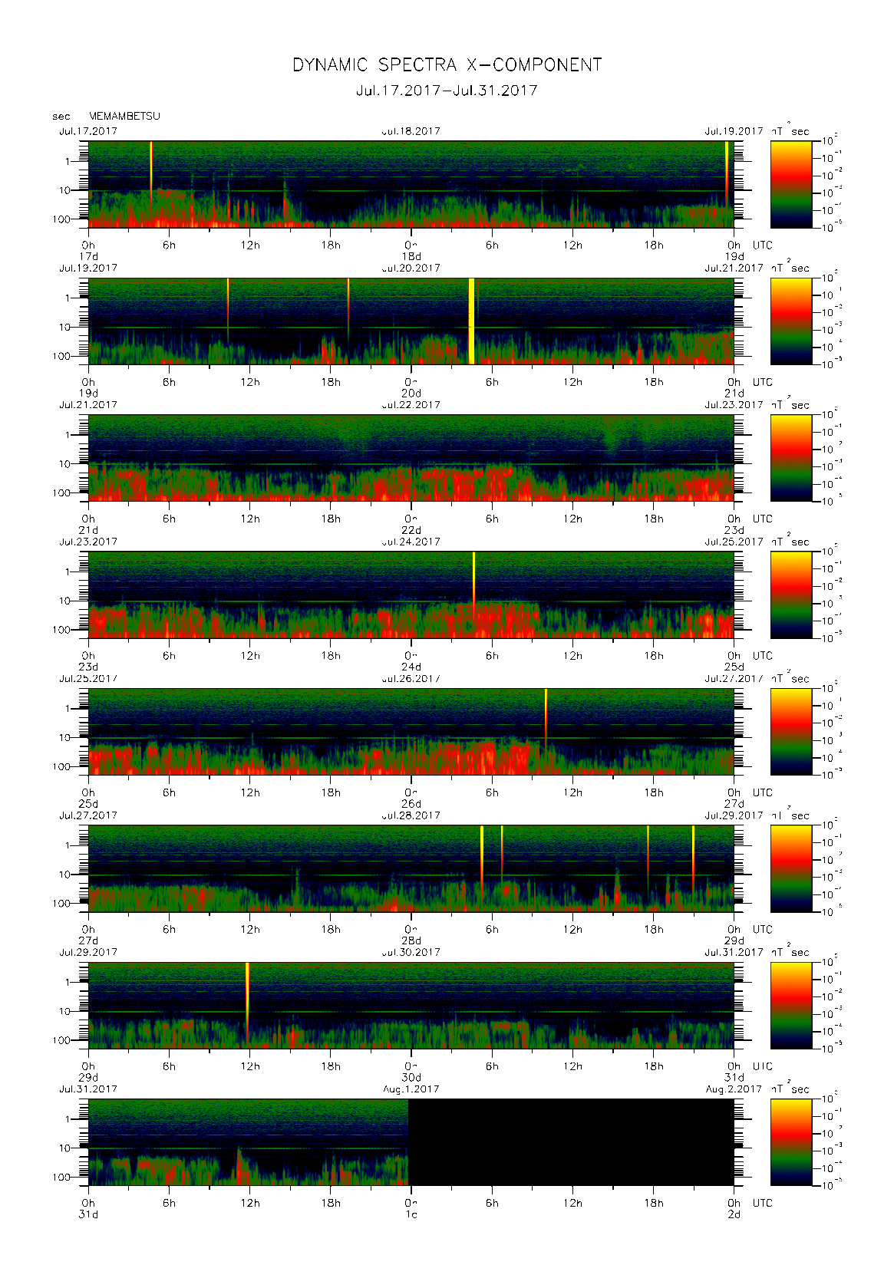Click the Aug.2.2017 date label

(x=734, y=1089)
